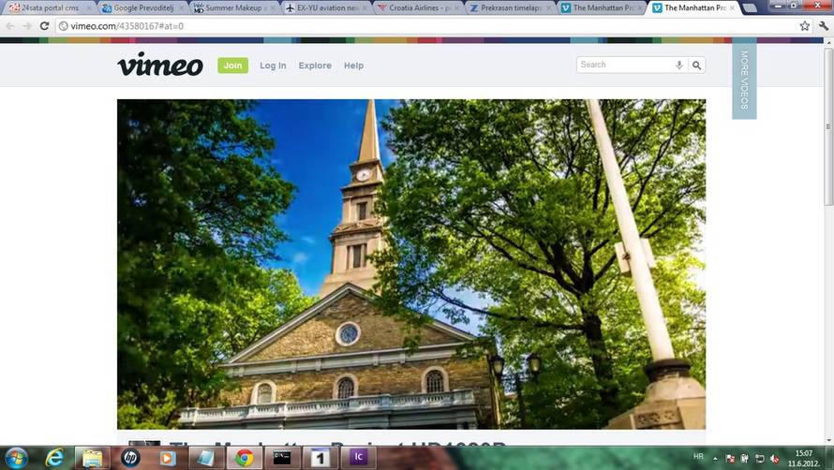The height and width of the screenshot is (470, 834).
Task: Open the Windows Start menu
Action: pyautogui.click(x=16, y=458)
